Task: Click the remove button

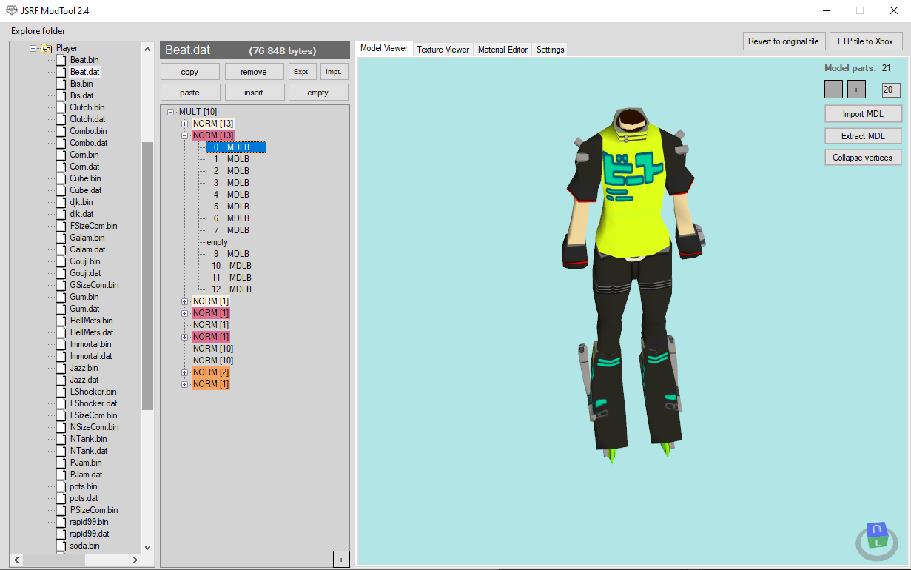Action: pyautogui.click(x=254, y=72)
